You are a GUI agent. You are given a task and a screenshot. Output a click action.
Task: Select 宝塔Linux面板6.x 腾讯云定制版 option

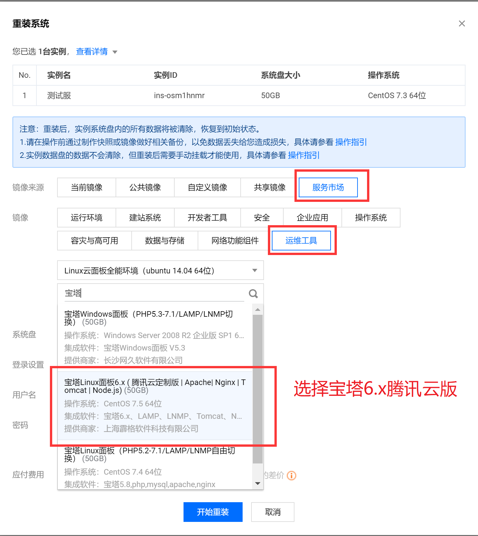click(x=155, y=406)
